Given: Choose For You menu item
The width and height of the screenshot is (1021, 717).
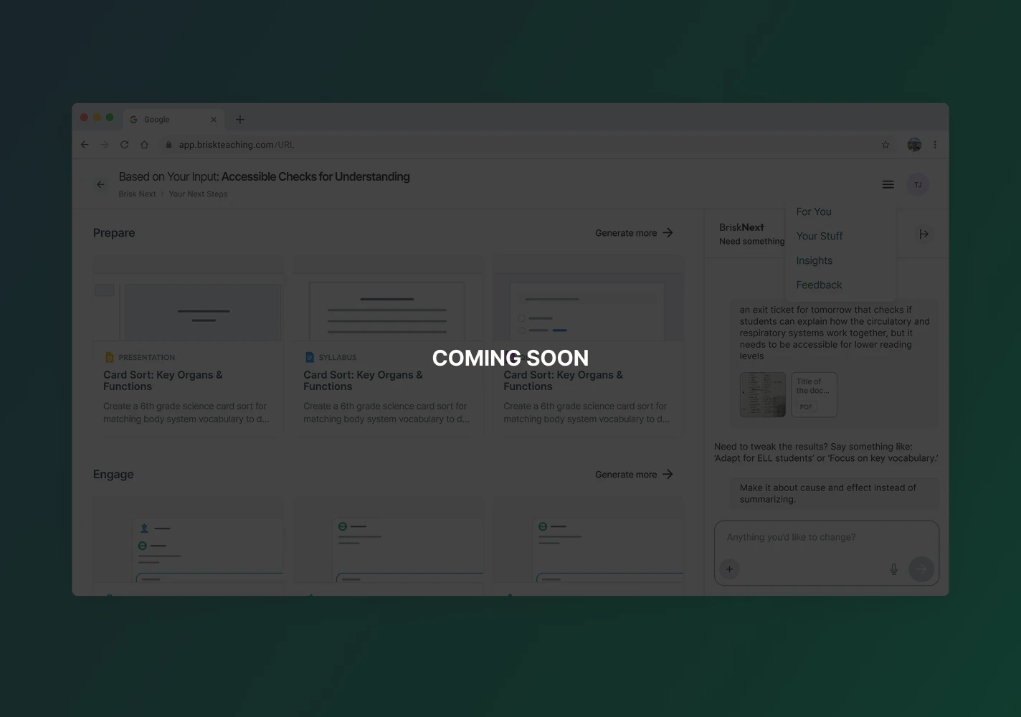Looking at the screenshot, I should [814, 212].
